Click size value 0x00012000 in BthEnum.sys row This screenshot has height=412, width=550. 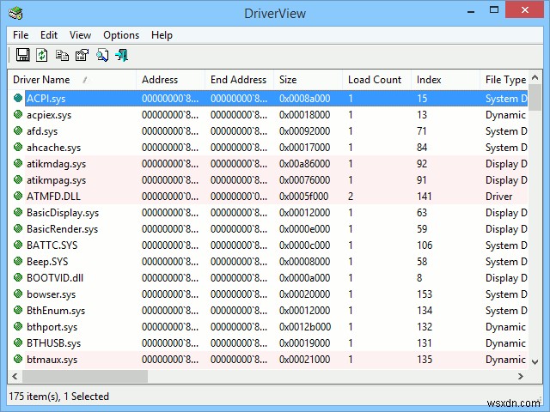coord(304,311)
